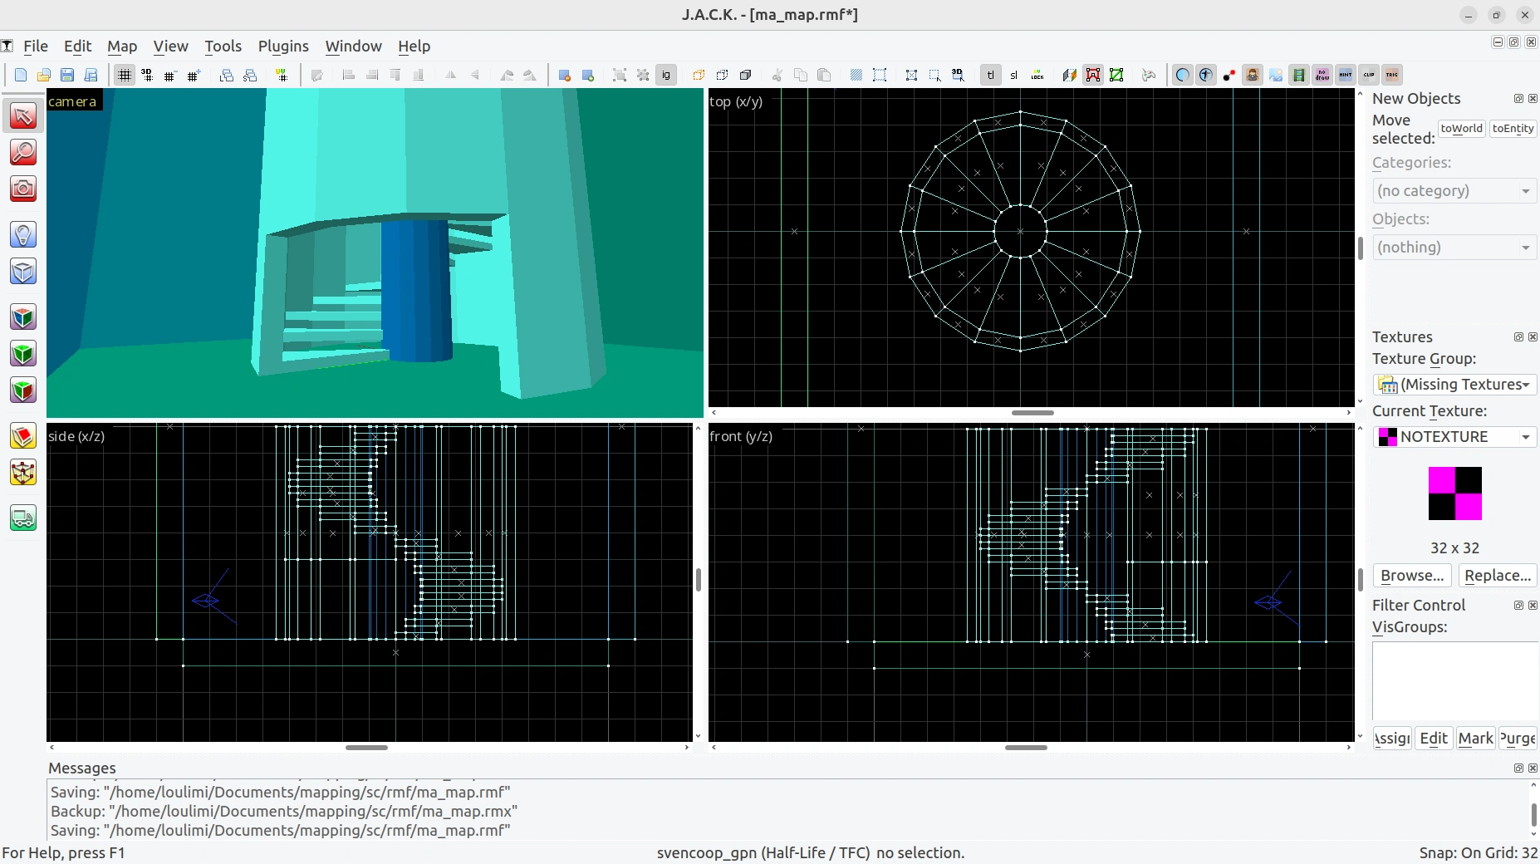Click the toWorld button

(1461, 128)
